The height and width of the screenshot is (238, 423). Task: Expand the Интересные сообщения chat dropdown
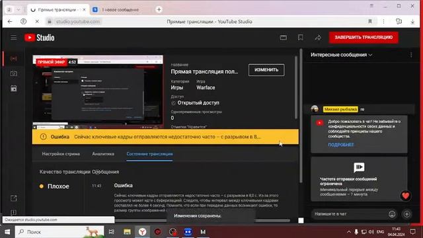tap(341, 55)
